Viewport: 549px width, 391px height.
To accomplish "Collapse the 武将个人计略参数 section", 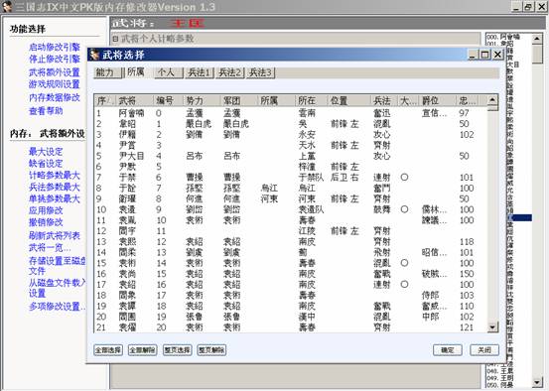I will click(115, 39).
